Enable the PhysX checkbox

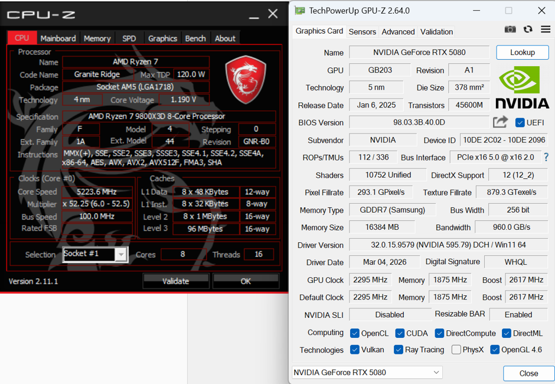[456, 350]
